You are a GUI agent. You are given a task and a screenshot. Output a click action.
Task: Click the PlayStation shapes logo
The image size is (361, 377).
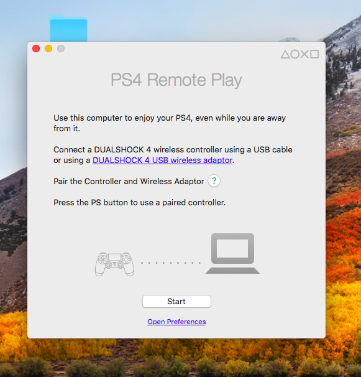point(299,54)
